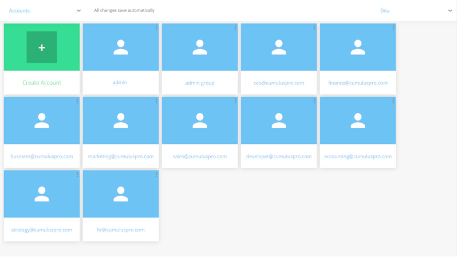458x257 pixels.
Task: Open the accounting@cumuluspro.com account link
Action: tap(358, 156)
